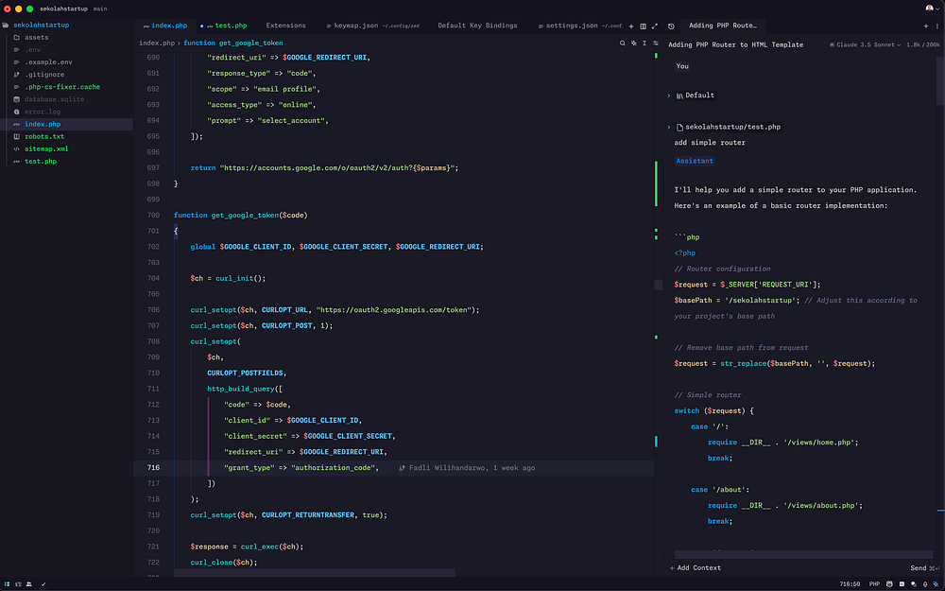Switch to the Default Key Bindings tab

tap(477, 26)
